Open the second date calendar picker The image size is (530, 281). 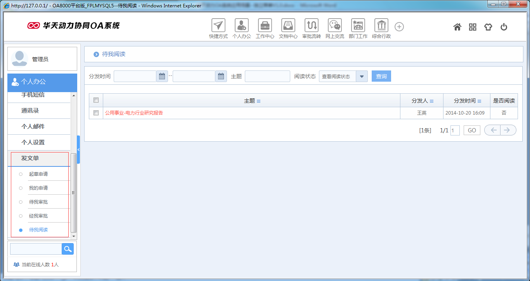(221, 76)
